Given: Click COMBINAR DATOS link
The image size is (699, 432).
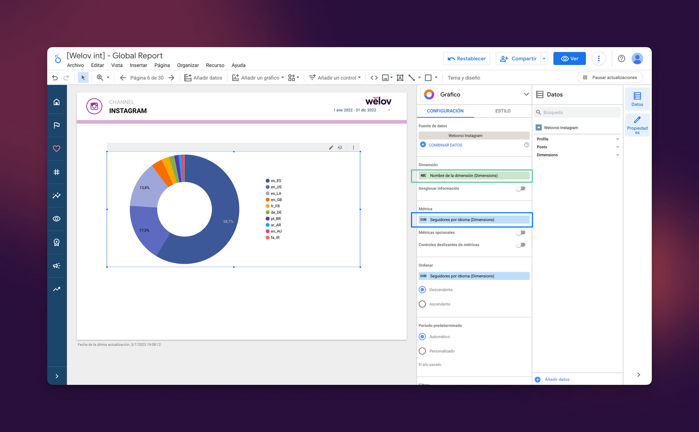Looking at the screenshot, I should [445, 145].
